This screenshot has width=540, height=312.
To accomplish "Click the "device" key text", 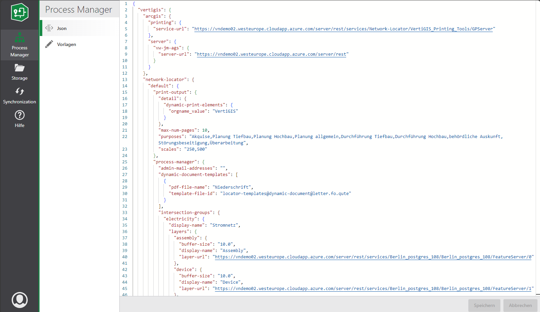I will pyautogui.click(x=184, y=270).
